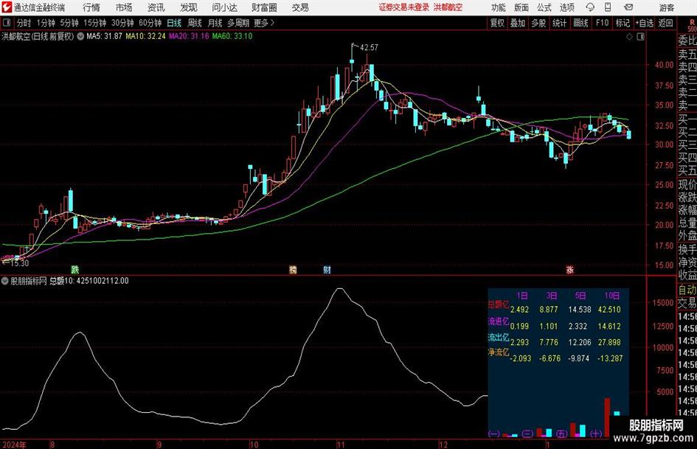This screenshot has width=697, height=449.
Task: Click 证券交易未登录 login link
Action: pos(404,7)
